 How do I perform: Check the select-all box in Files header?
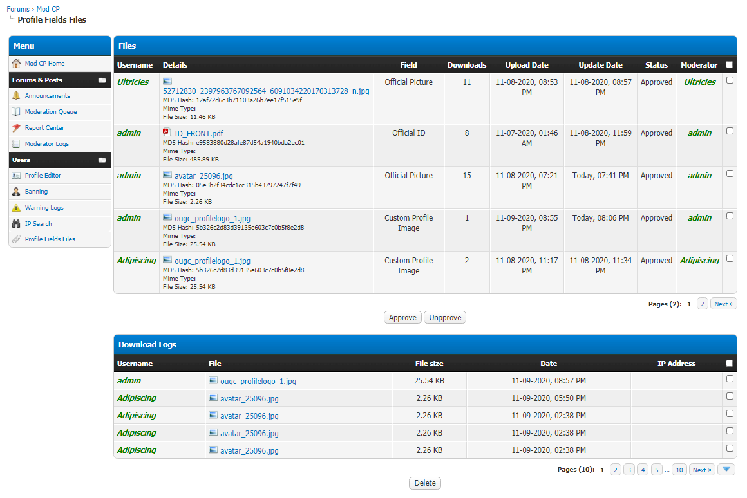730,65
